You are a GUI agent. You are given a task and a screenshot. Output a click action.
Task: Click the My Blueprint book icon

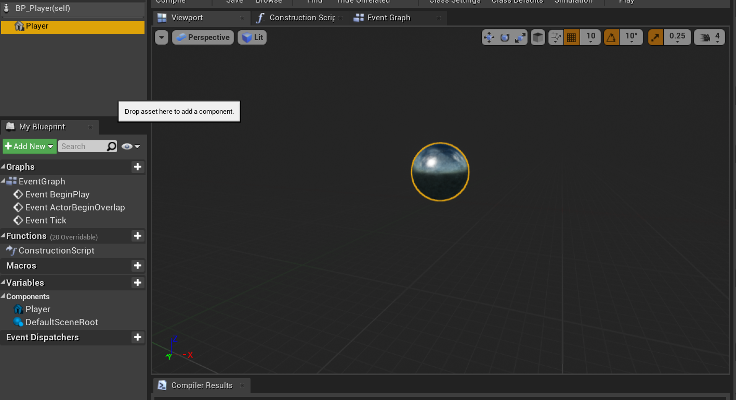click(x=10, y=126)
